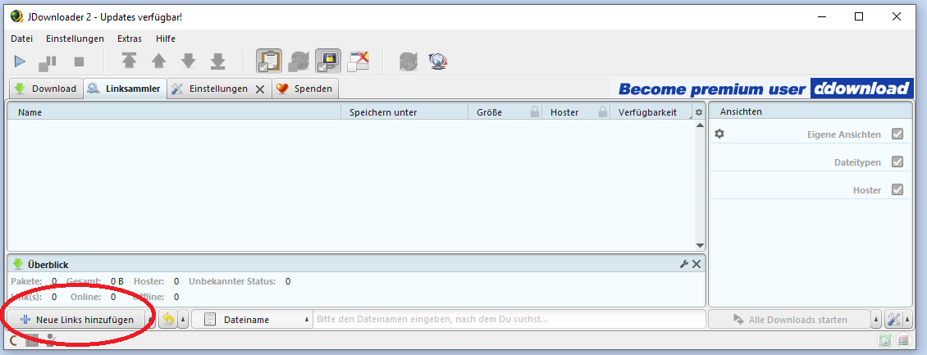Toggle the Eigene Ansichten checkbox
Viewport: 927px width, 355px height.
click(897, 134)
